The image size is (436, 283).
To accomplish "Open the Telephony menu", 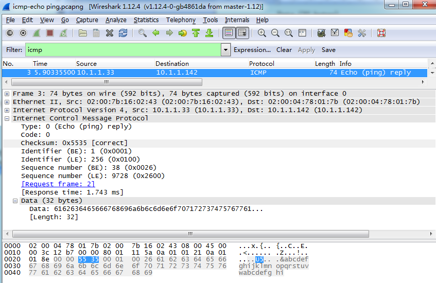I will (x=181, y=20).
